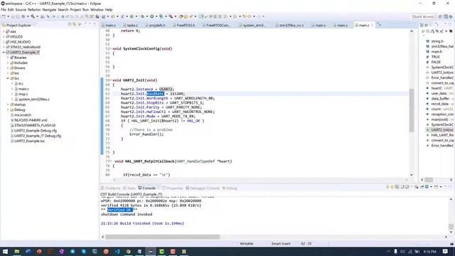Switch to the projdefs.h editor tab
The image size is (455, 256).
155,26
